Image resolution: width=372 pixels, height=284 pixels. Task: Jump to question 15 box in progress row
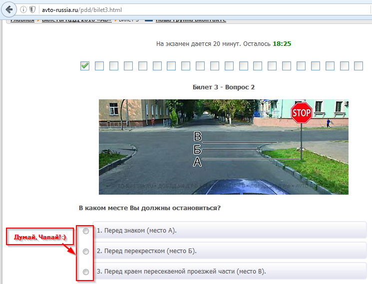tap(287, 66)
